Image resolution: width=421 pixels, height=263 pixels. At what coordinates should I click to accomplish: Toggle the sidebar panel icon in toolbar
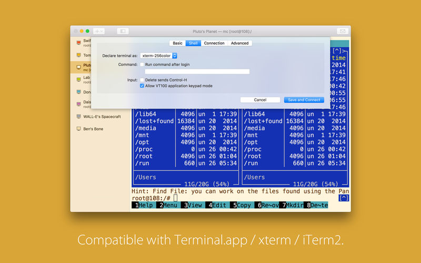pyautogui.click(x=123, y=32)
